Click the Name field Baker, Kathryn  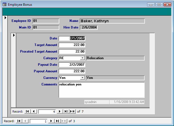(x=112, y=21)
